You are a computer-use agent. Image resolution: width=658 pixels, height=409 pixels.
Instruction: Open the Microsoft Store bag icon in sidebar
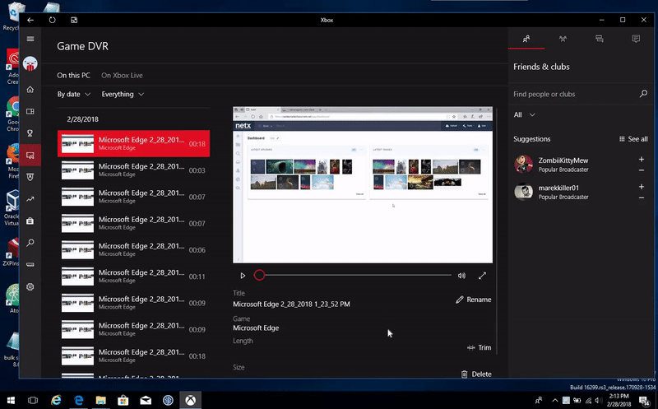pos(30,221)
